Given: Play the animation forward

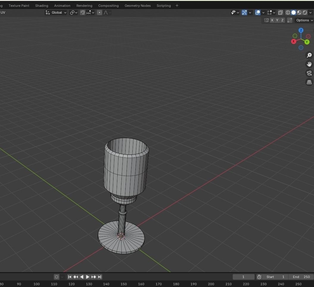Looking at the screenshot, I should (87, 277).
